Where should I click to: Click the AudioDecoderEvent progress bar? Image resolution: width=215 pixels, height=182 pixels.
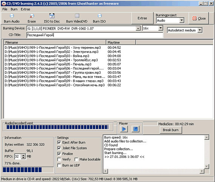click(x=58, y=127)
